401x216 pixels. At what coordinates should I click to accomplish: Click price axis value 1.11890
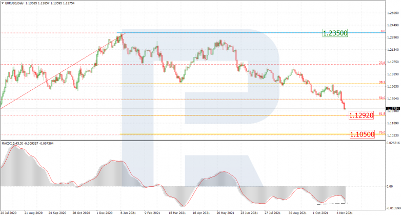tap(393, 123)
